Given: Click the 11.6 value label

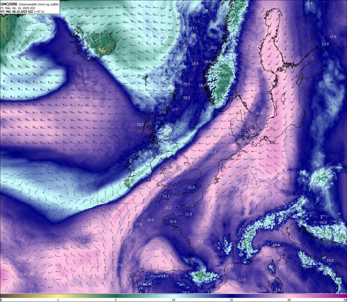Looking at the screenshot, I should [x=276, y=245].
